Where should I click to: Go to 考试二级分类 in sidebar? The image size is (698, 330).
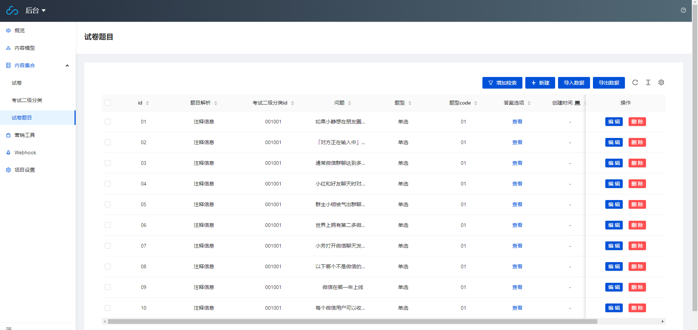(27, 100)
